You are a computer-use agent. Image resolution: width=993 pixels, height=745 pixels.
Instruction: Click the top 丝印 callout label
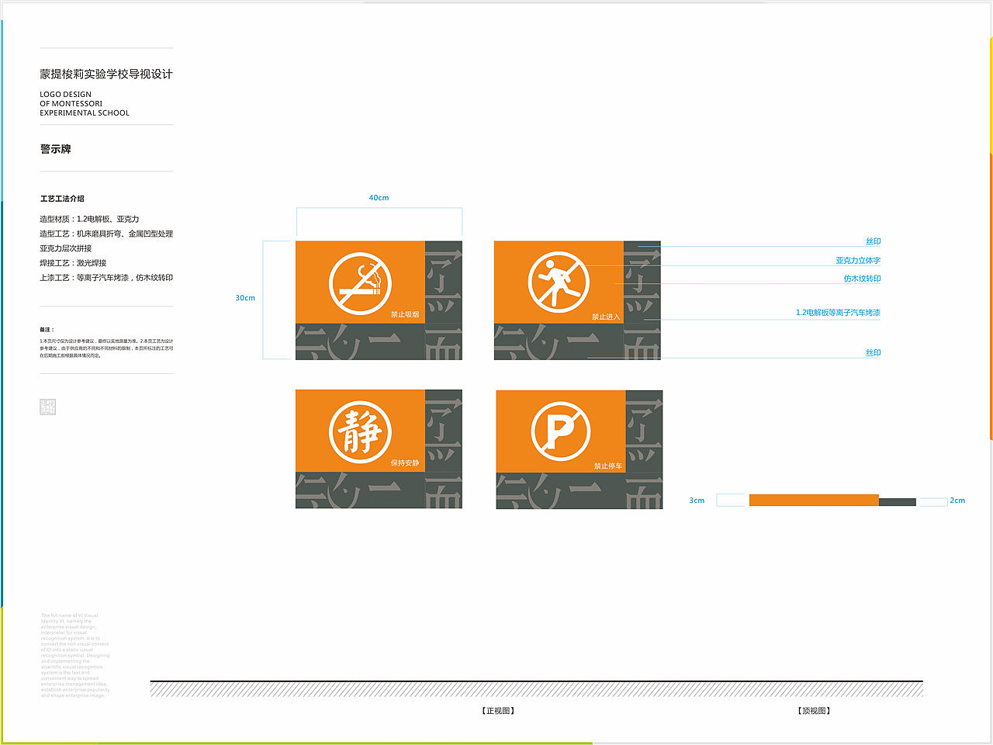pos(874,241)
